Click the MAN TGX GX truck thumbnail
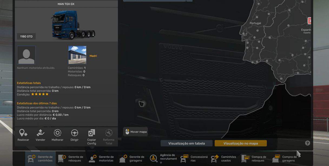329x166 pixels. coord(73,25)
